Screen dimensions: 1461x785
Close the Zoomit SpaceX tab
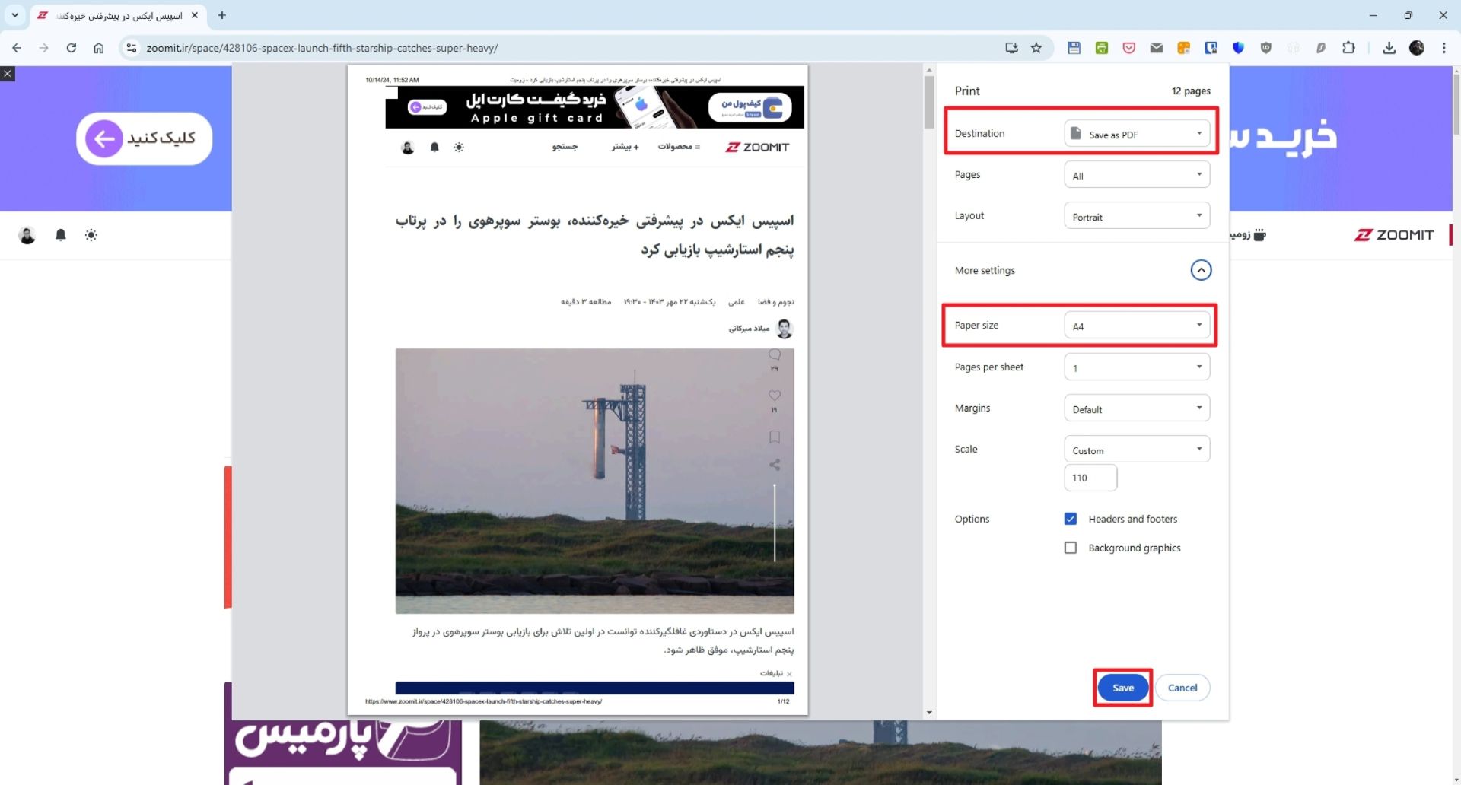pos(195,15)
